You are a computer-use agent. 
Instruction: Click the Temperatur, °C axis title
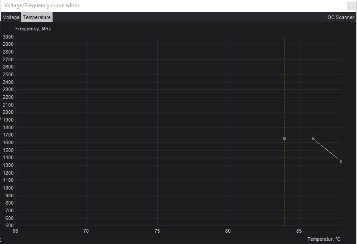tap(324, 239)
